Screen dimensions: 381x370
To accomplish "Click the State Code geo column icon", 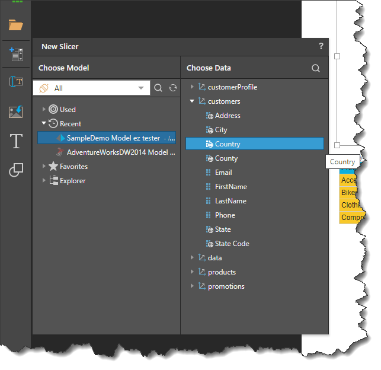I will click(x=209, y=244).
